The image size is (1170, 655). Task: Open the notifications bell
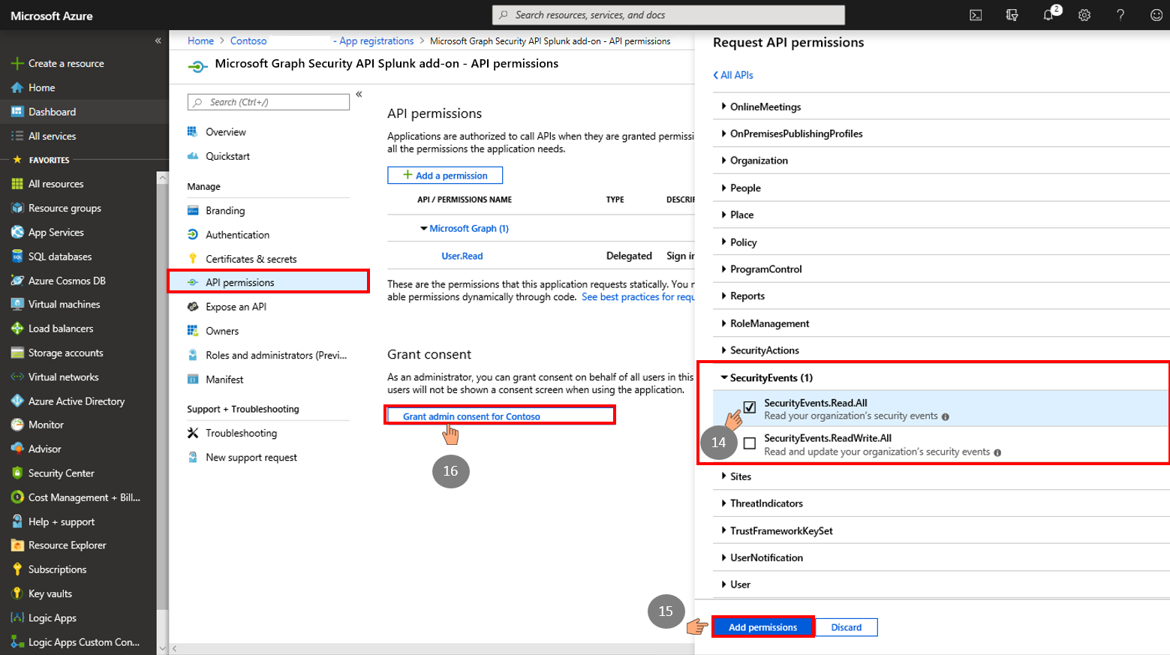[1048, 14]
